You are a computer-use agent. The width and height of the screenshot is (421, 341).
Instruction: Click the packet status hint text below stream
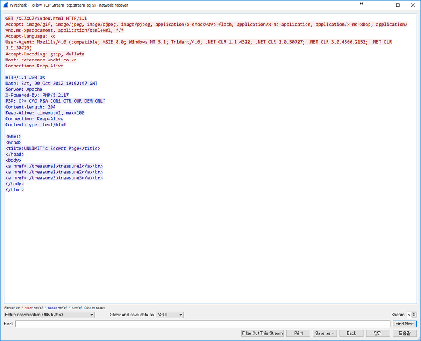pyautogui.click(x=55, y=308)
